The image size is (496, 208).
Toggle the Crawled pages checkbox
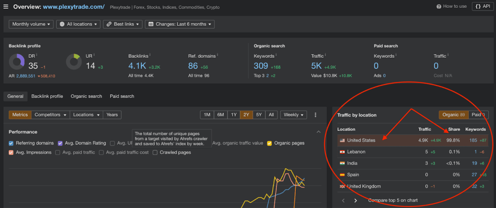(x=155, y=152)
